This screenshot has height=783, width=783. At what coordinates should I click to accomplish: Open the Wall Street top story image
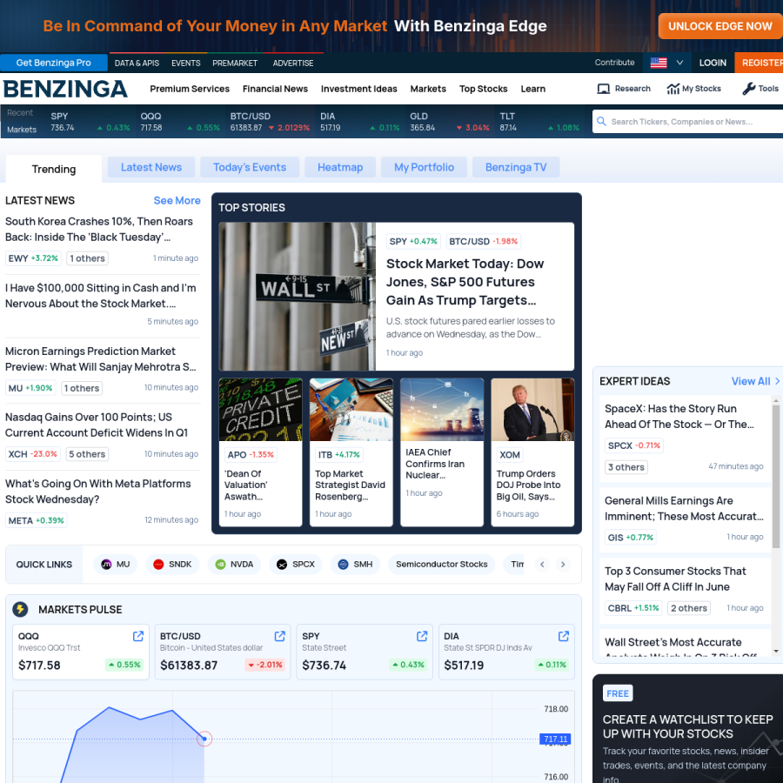click(x=298, y=296)
